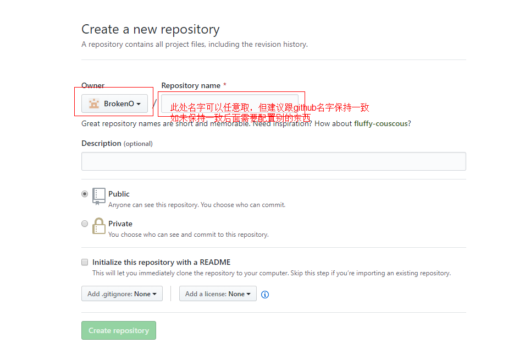Click the bold "Private" option label
Viewport: 508px width, 359px height.
tap(120, 224)
